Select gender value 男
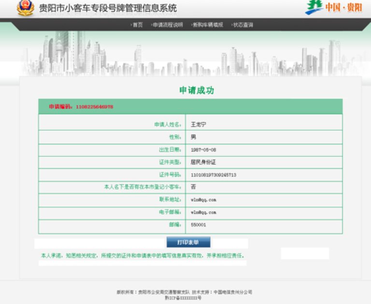The image size is (371, 304). point(193,137)
